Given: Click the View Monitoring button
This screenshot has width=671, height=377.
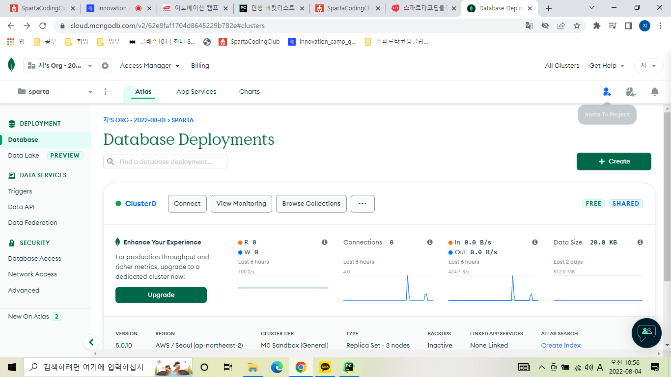Looking at the screenshot, I should tap(241, 204).
